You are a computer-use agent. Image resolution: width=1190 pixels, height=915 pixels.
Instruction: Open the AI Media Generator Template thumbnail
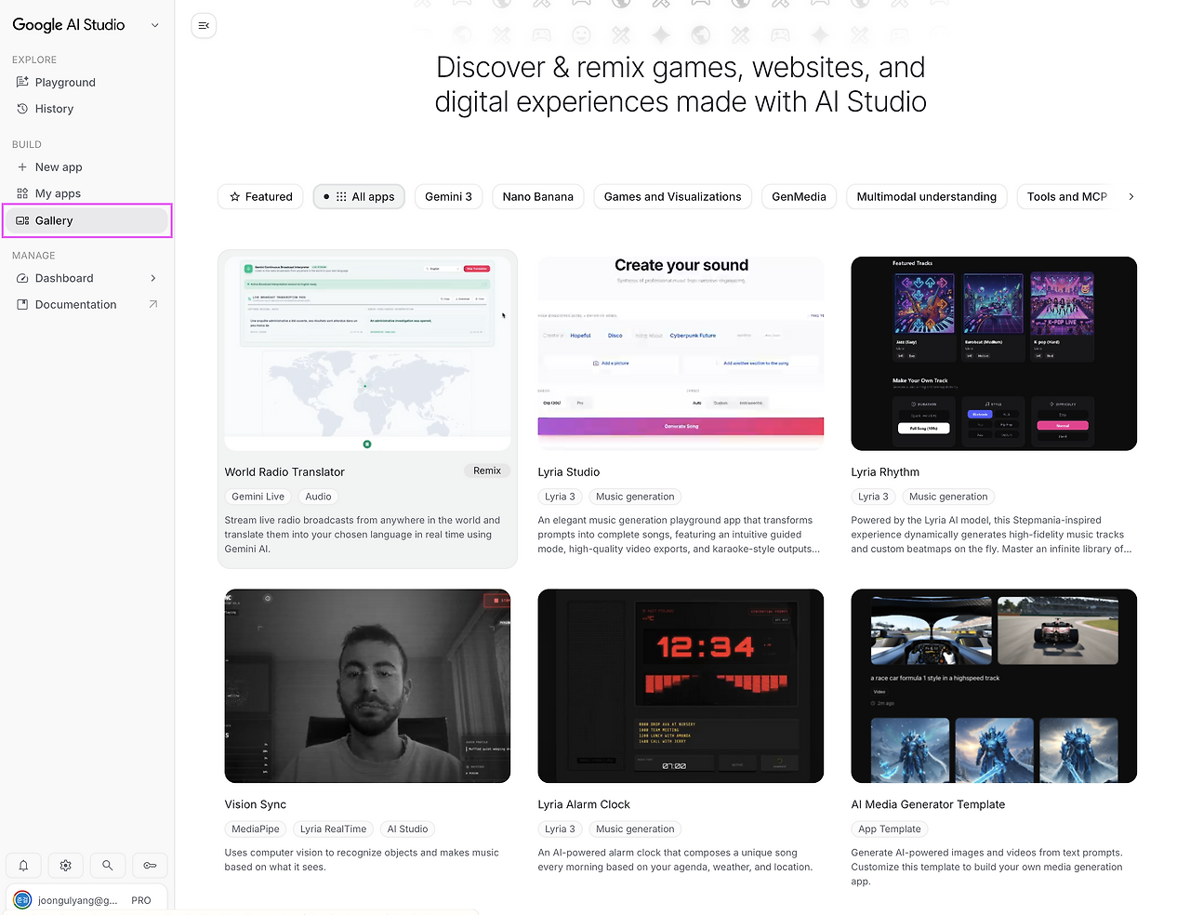click(994, 686)
